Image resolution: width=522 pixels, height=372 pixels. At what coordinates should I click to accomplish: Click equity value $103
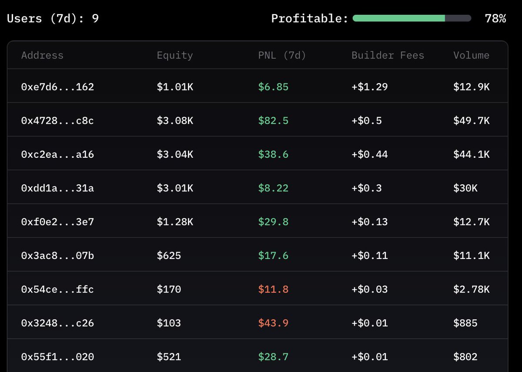pyautogui.click(x=169, y=323)
